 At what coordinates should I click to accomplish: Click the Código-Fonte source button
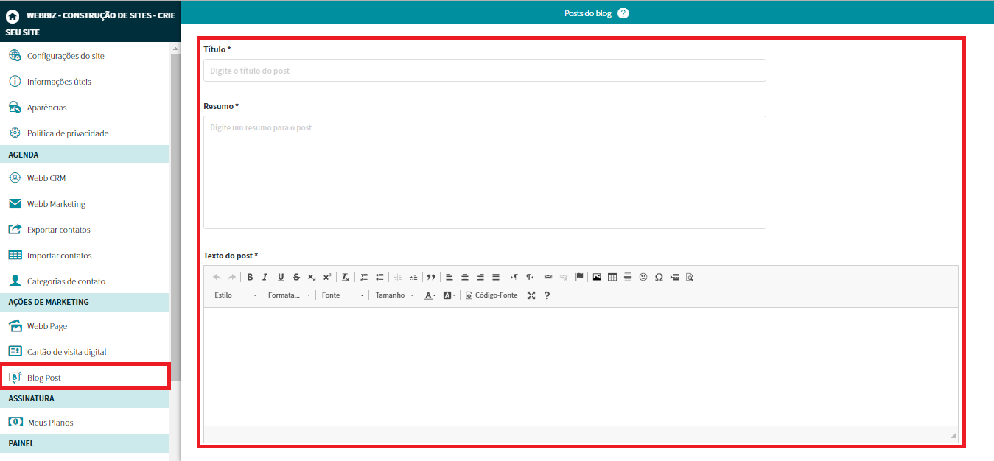[x=491, y=295]
